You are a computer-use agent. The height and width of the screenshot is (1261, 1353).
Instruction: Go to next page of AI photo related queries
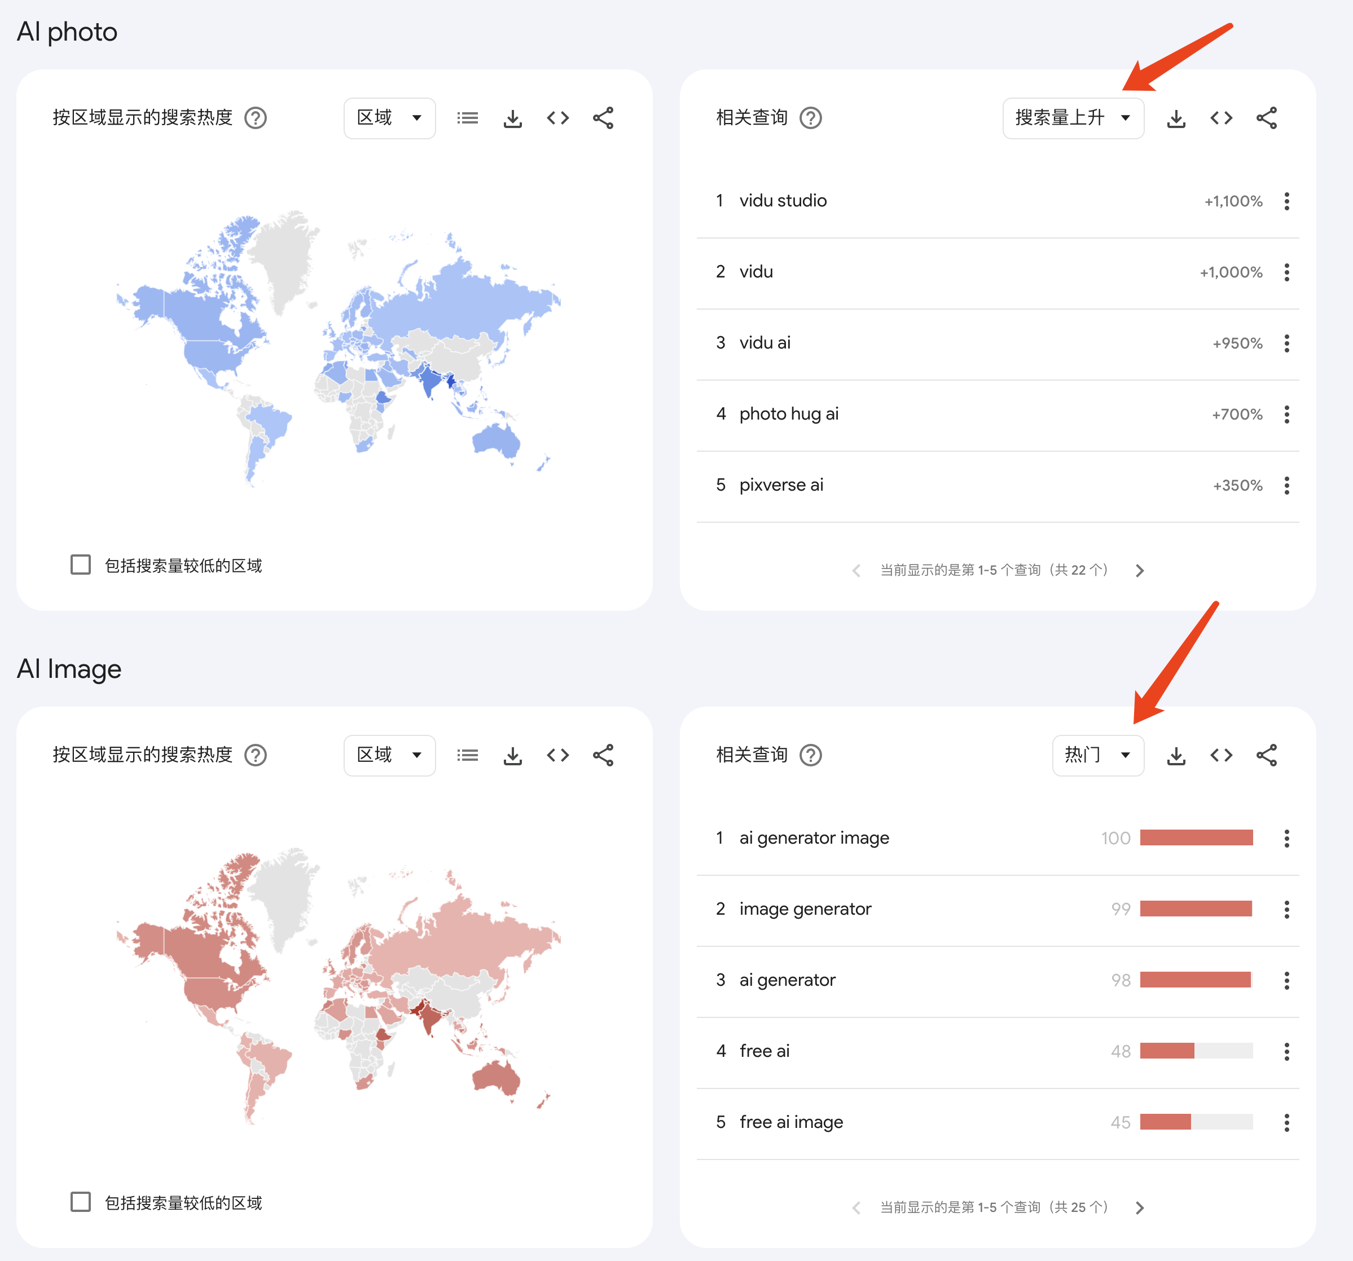pyautogui.click(x=1139, y=571)
